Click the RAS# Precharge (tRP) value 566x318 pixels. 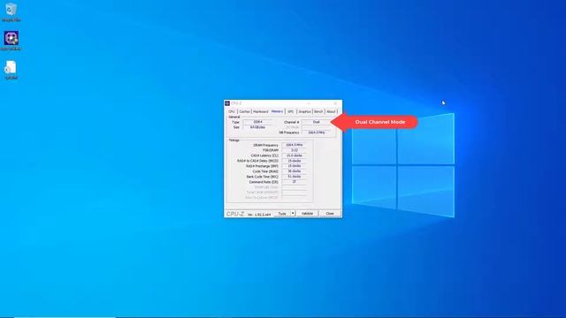294,166
